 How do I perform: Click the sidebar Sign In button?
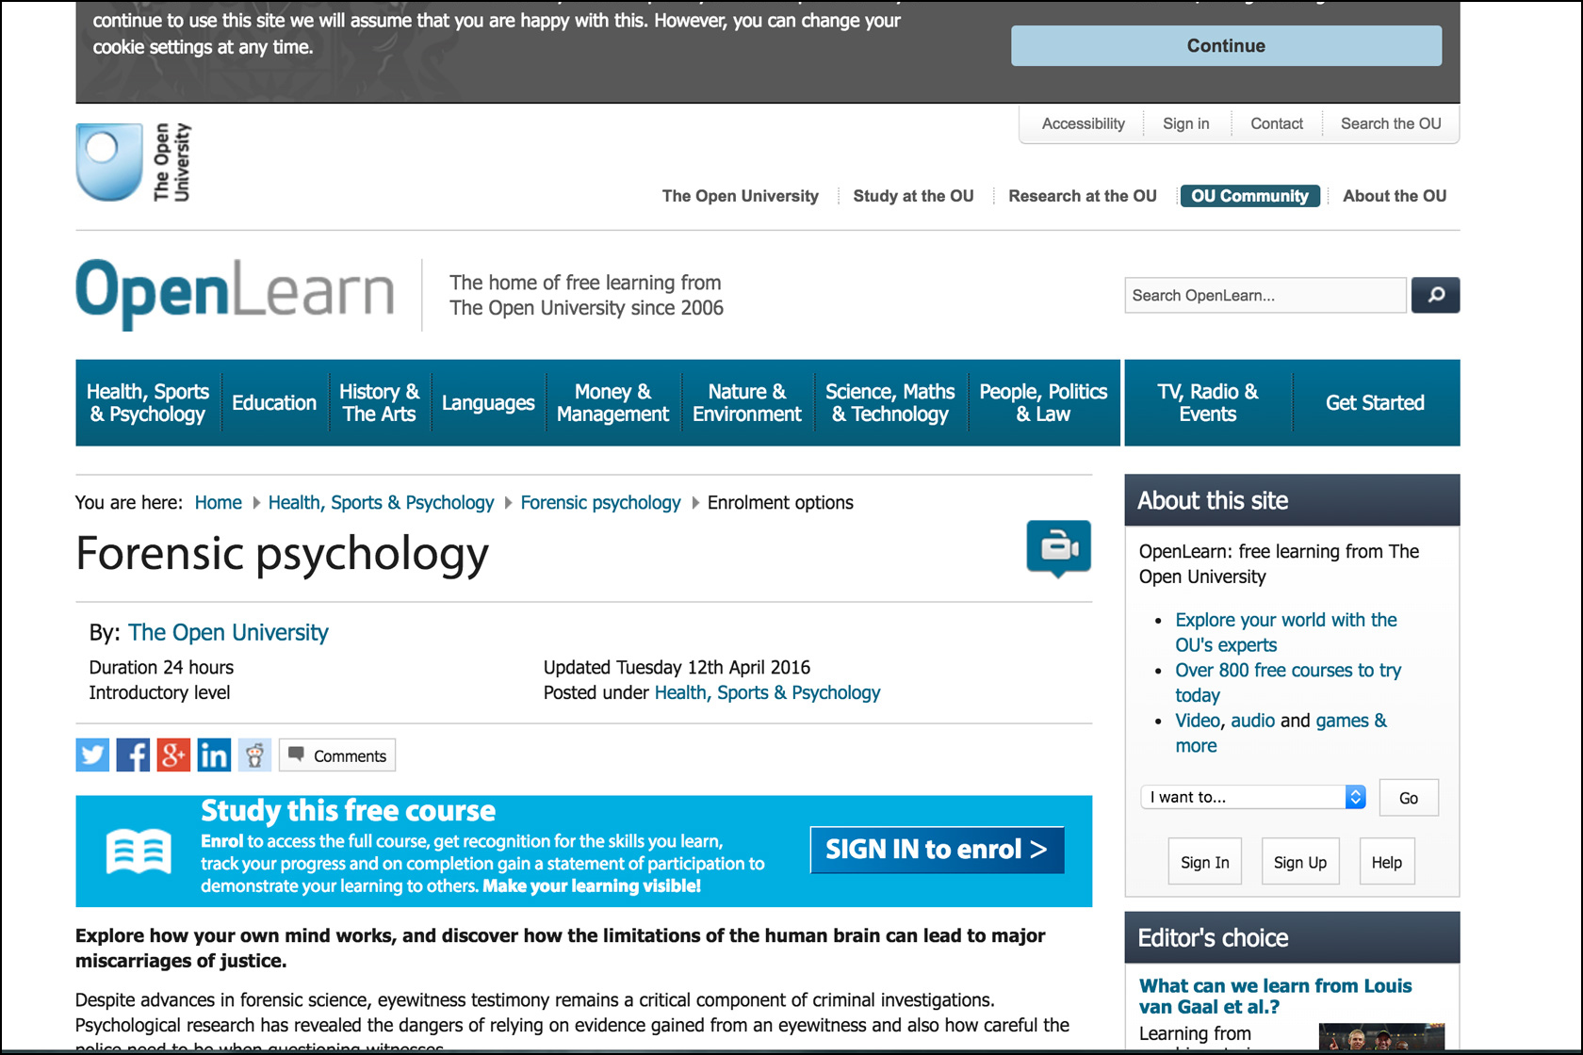click(x=1205, y=862)
